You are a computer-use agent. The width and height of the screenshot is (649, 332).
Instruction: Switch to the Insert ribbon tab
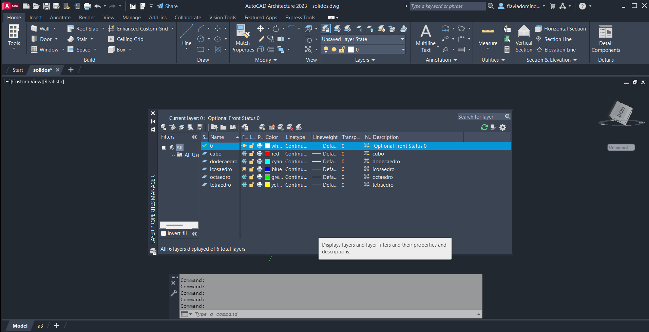(x=36, y=18)
